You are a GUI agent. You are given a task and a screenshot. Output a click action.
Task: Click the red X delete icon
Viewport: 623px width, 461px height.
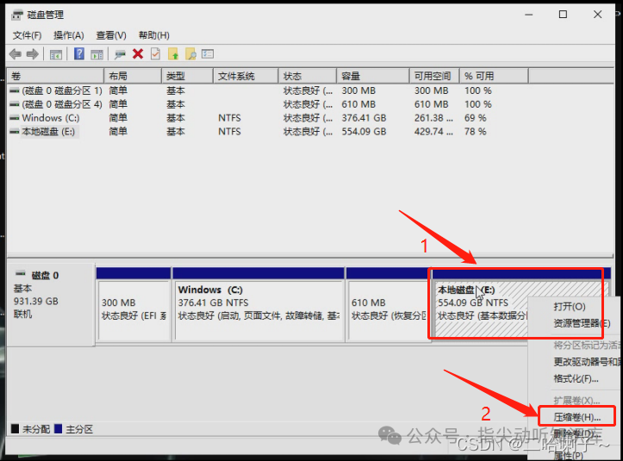click(138, 54)
